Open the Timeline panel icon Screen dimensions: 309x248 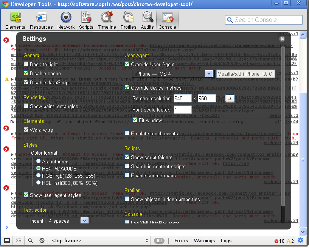click(107, 17)
